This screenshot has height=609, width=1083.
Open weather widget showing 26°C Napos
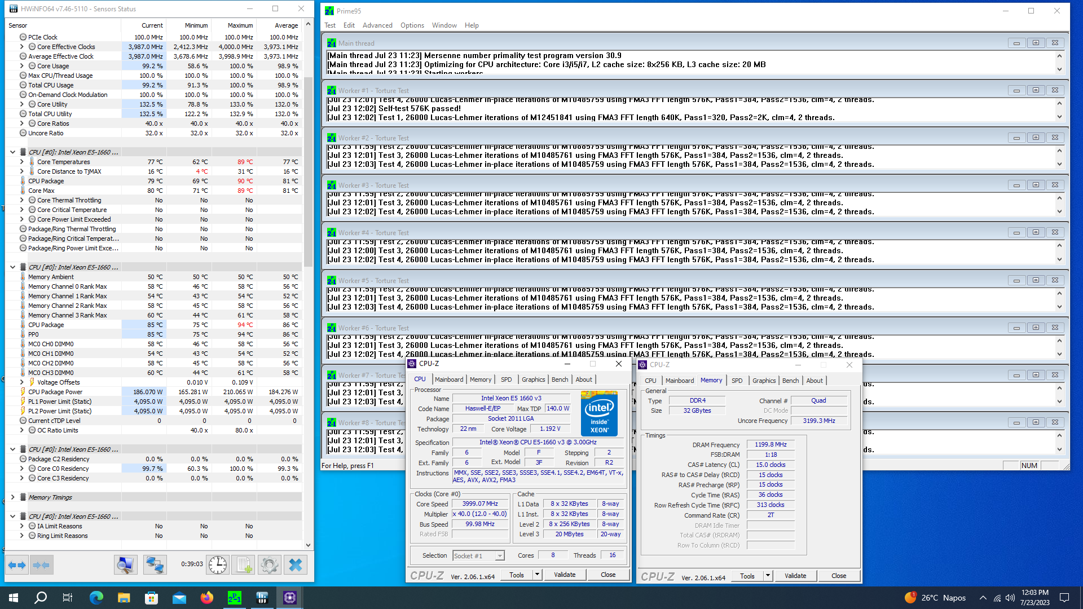click(x=935, y=598)
